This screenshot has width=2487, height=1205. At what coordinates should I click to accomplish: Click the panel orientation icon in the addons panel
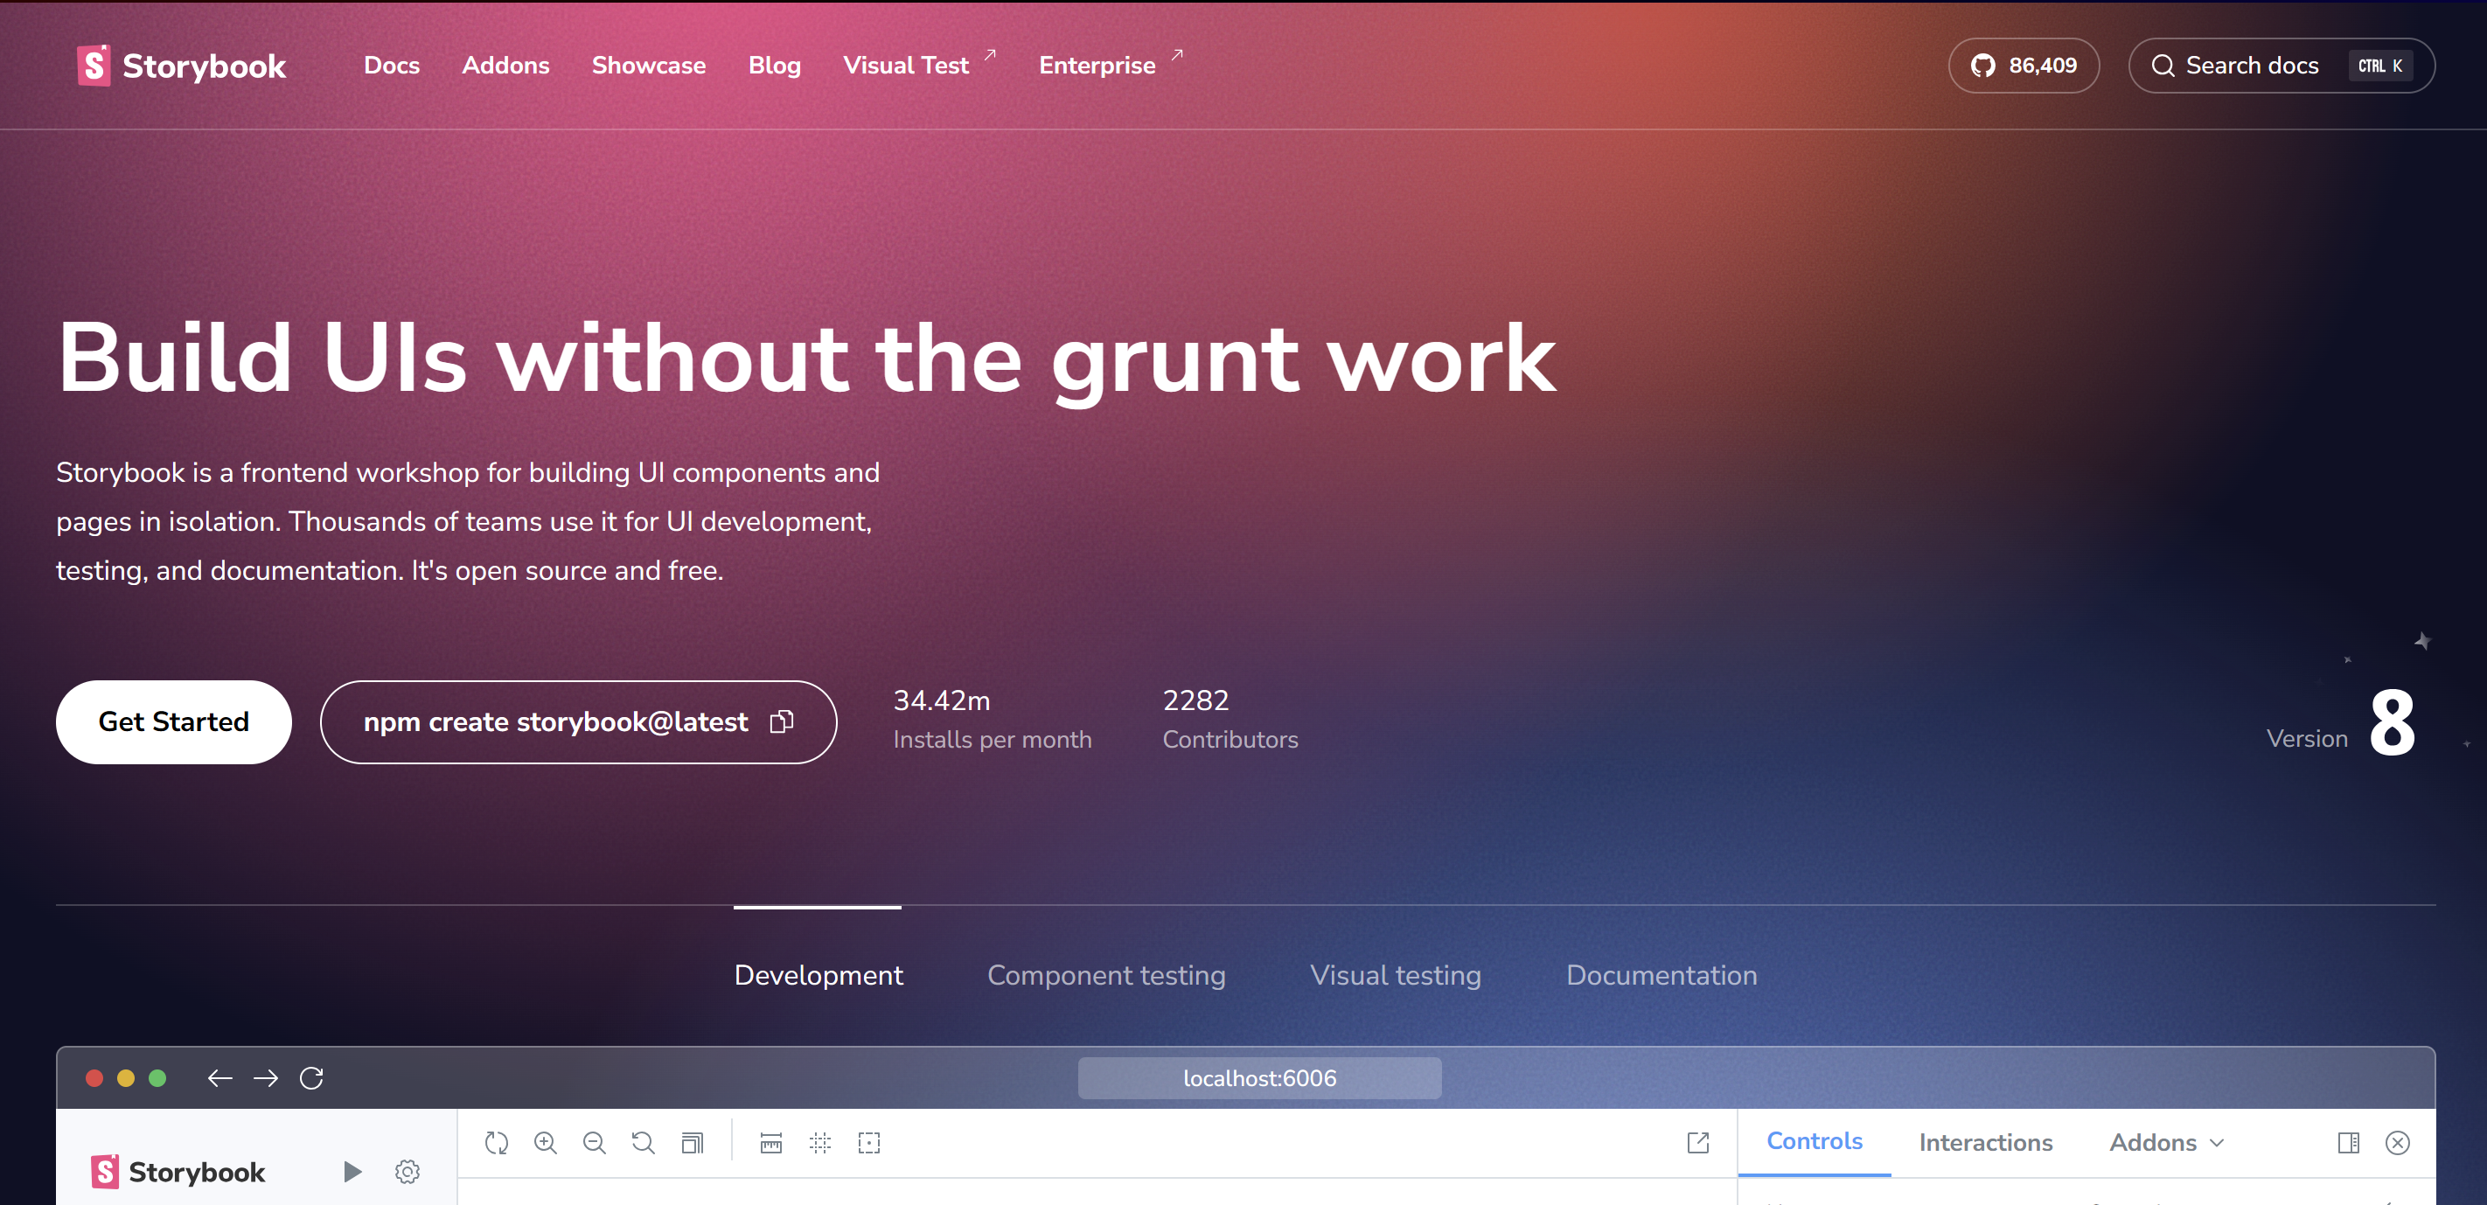[2349, 1142]
